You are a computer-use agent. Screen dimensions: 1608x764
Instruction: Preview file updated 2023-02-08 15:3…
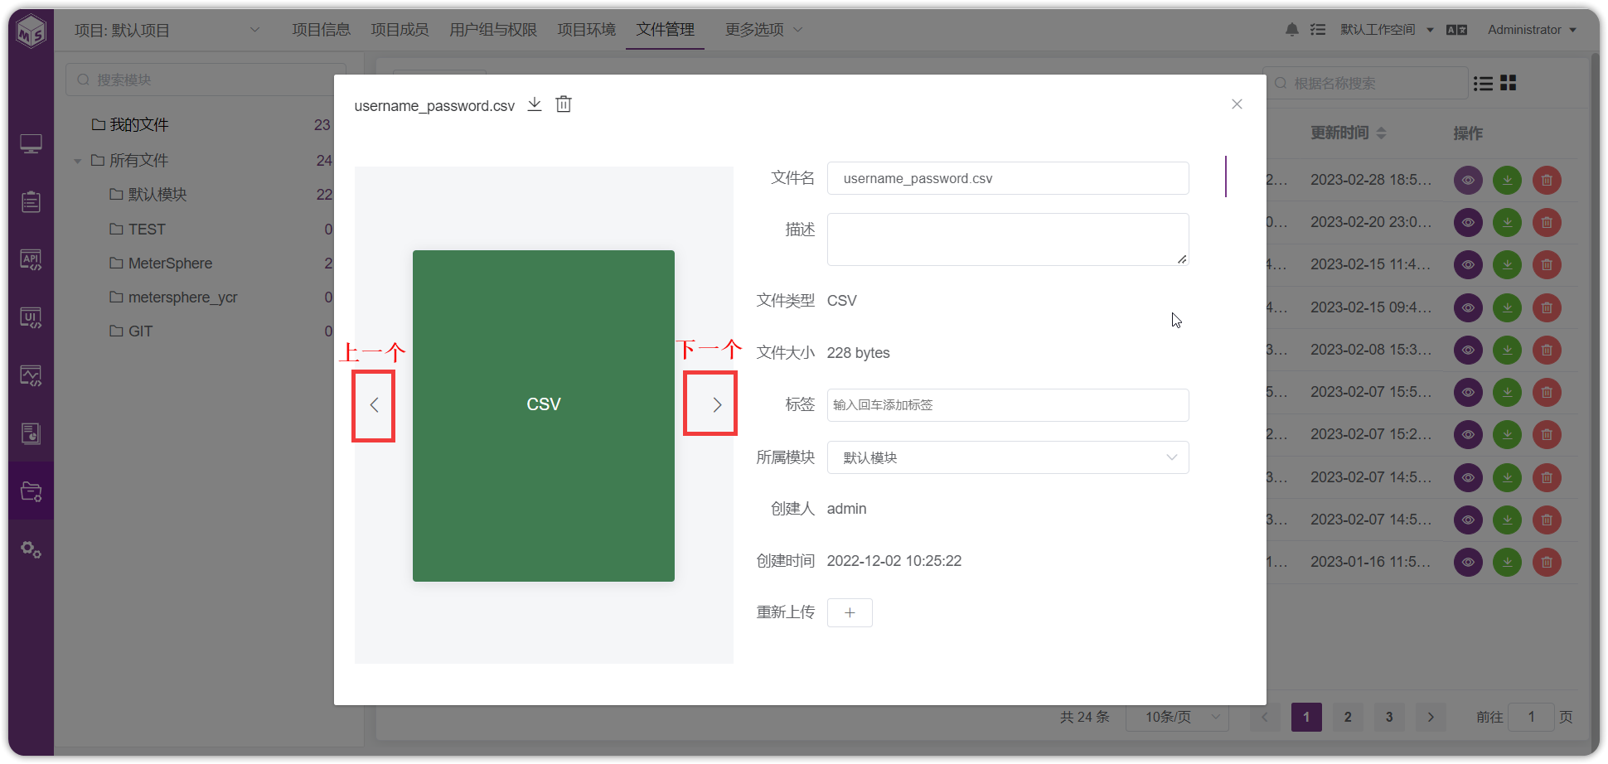point(1468,350)
